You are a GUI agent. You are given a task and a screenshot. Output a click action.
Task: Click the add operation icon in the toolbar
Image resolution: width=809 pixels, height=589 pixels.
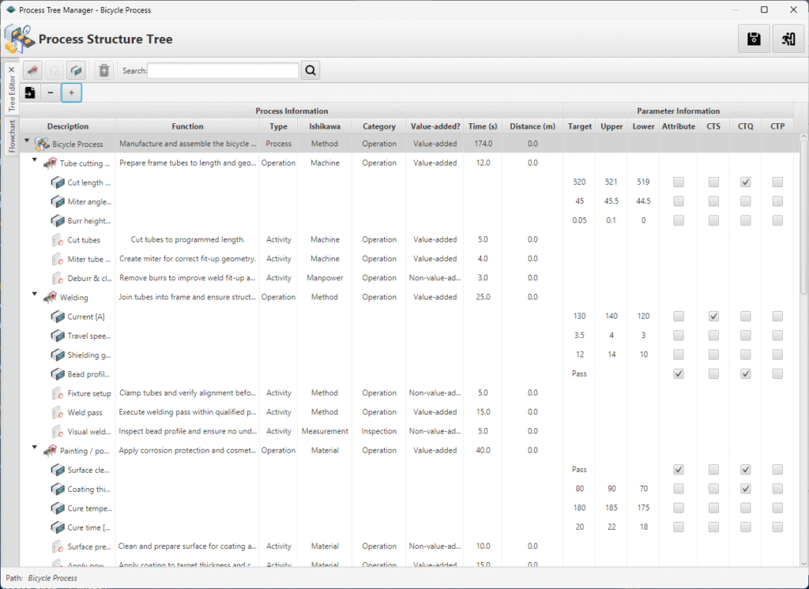32,70
